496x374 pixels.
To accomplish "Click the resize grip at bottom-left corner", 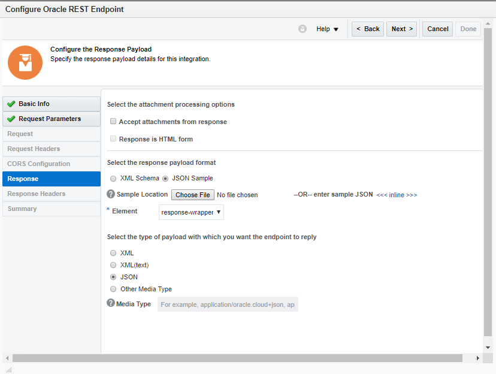I will click(x=9, y=370).
